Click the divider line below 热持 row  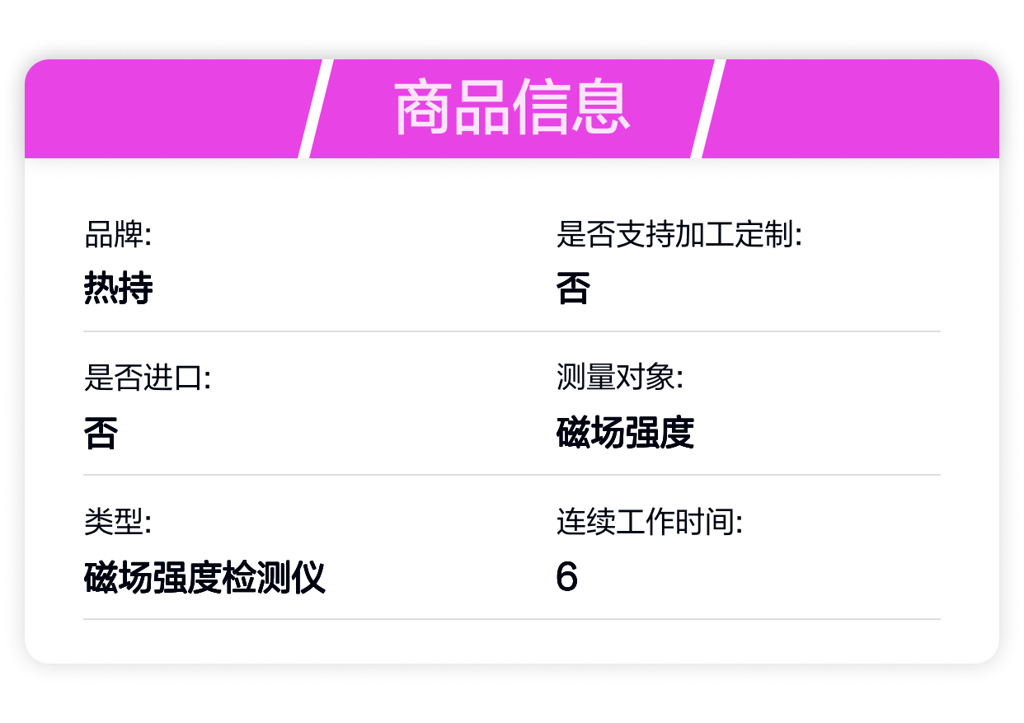[x=511, y=331]
